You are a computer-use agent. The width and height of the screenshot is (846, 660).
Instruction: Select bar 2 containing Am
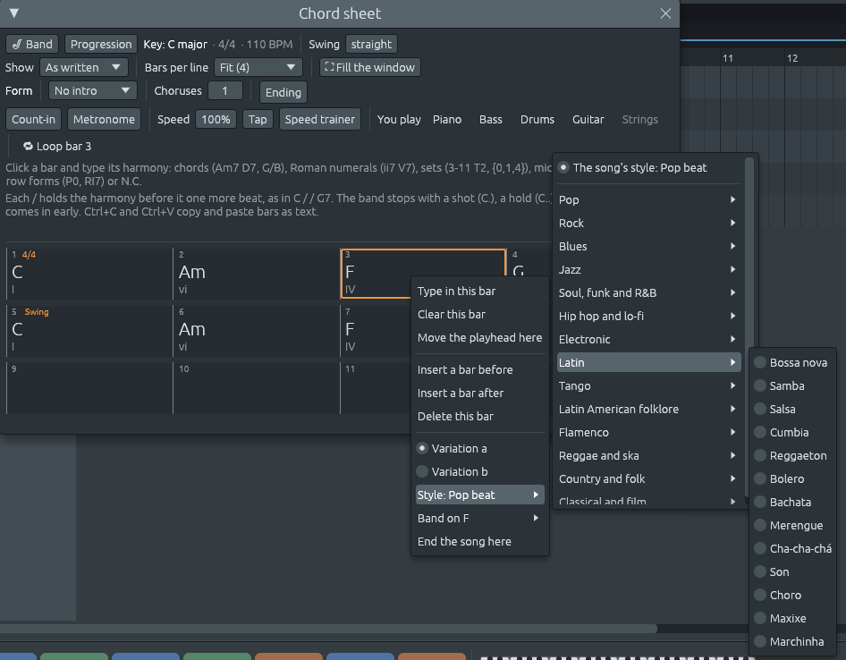[257, 274]
